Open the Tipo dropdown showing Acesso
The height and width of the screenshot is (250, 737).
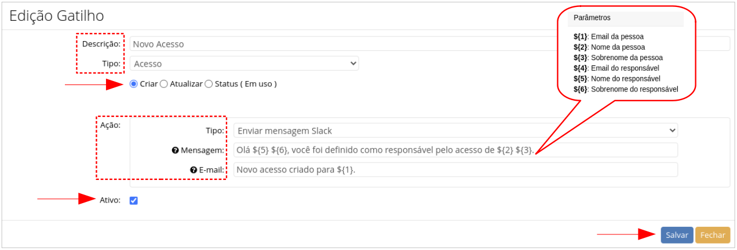tap(244, 64)
